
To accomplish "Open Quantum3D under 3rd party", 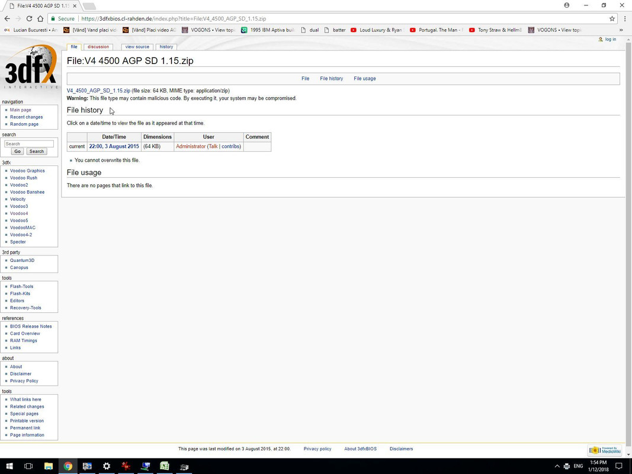I will pyautogui.click(x=22, y=260).
